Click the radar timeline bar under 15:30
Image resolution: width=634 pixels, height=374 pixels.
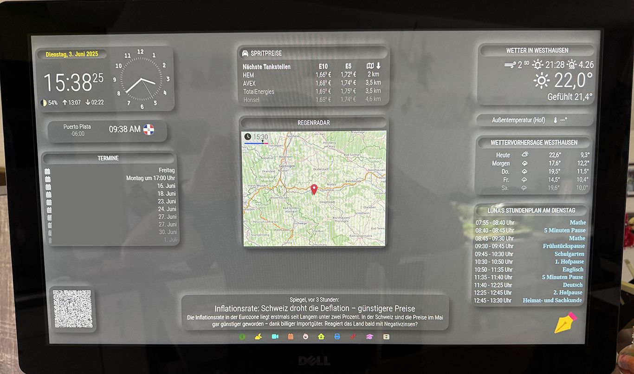(256, 144)
